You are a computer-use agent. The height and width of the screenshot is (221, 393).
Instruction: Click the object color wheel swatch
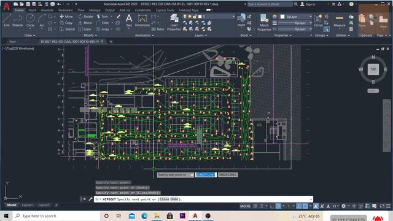pos(274,17)
